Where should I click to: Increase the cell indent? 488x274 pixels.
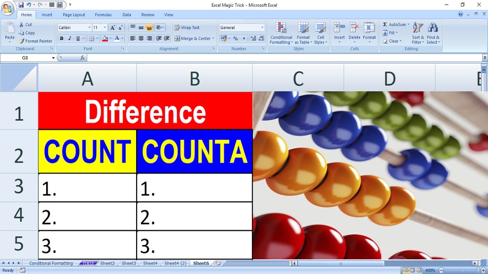point(167,38)
